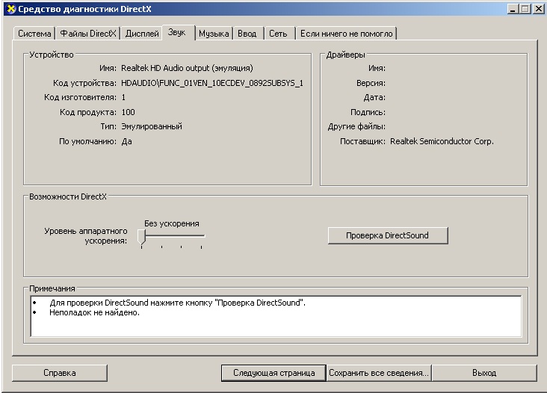This screenshot has height=393, width=547.
Task: Click the Выход button
Action: [x=484, y=373]
